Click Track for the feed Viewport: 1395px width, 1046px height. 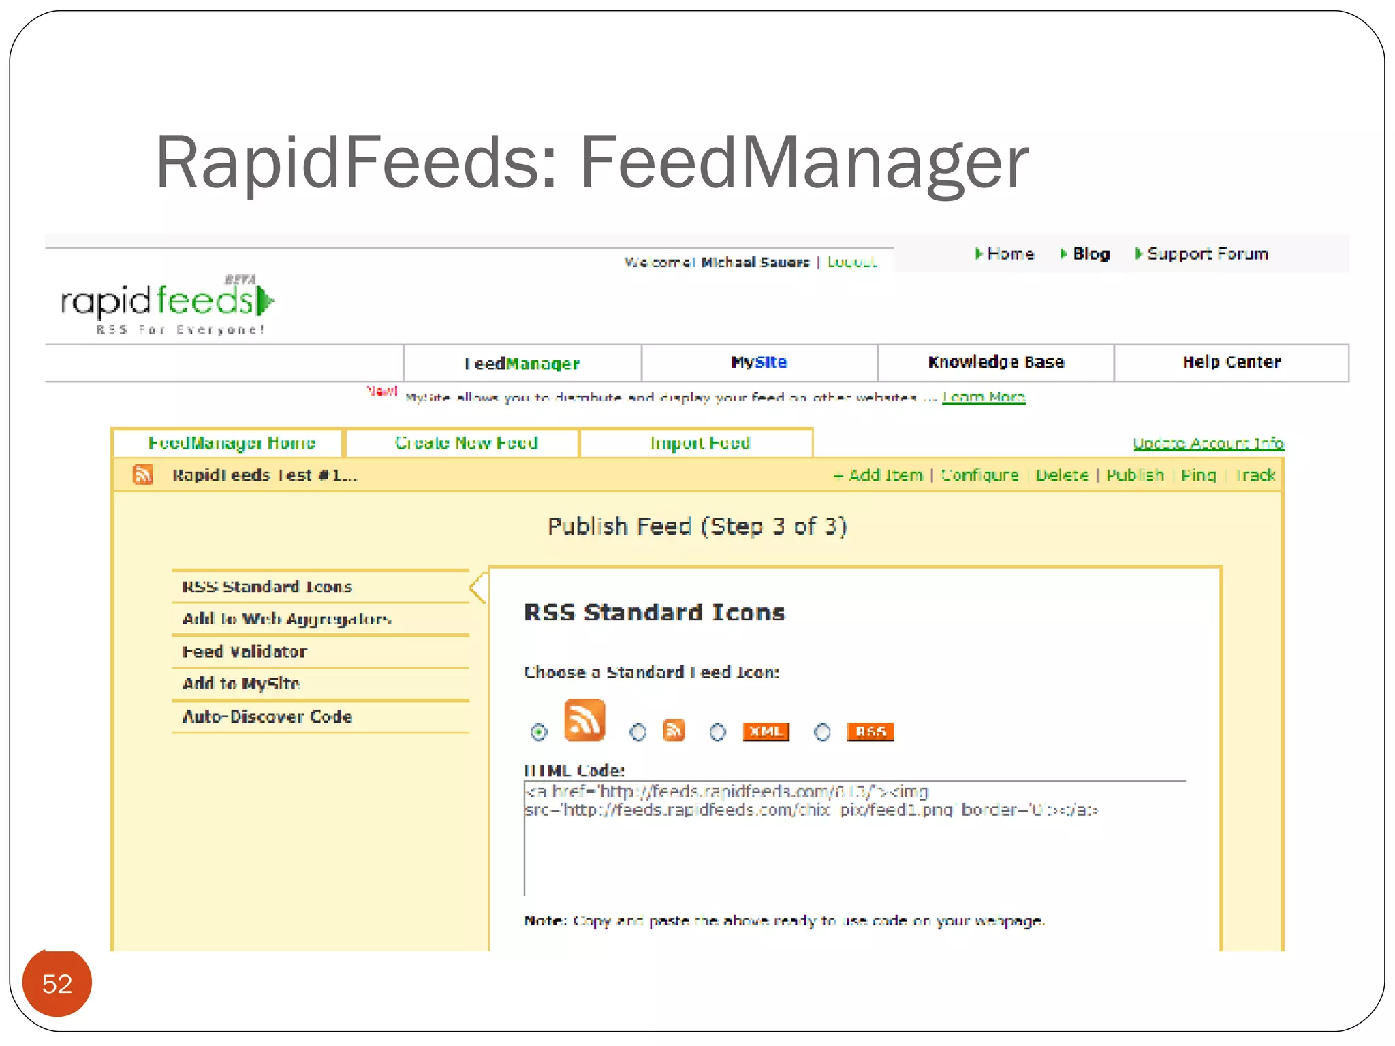coord(1255,475)
